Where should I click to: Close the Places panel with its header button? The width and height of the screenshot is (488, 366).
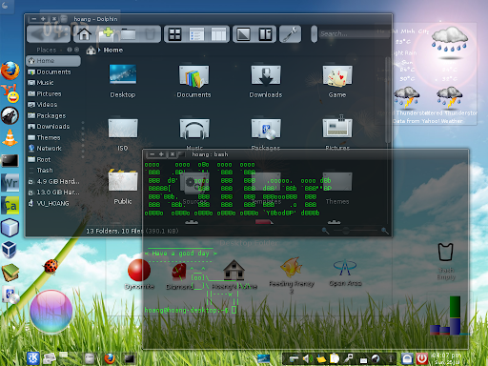76,50
